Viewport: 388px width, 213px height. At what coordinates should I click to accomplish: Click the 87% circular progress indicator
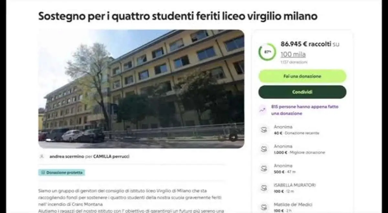[x=267, y=52]
